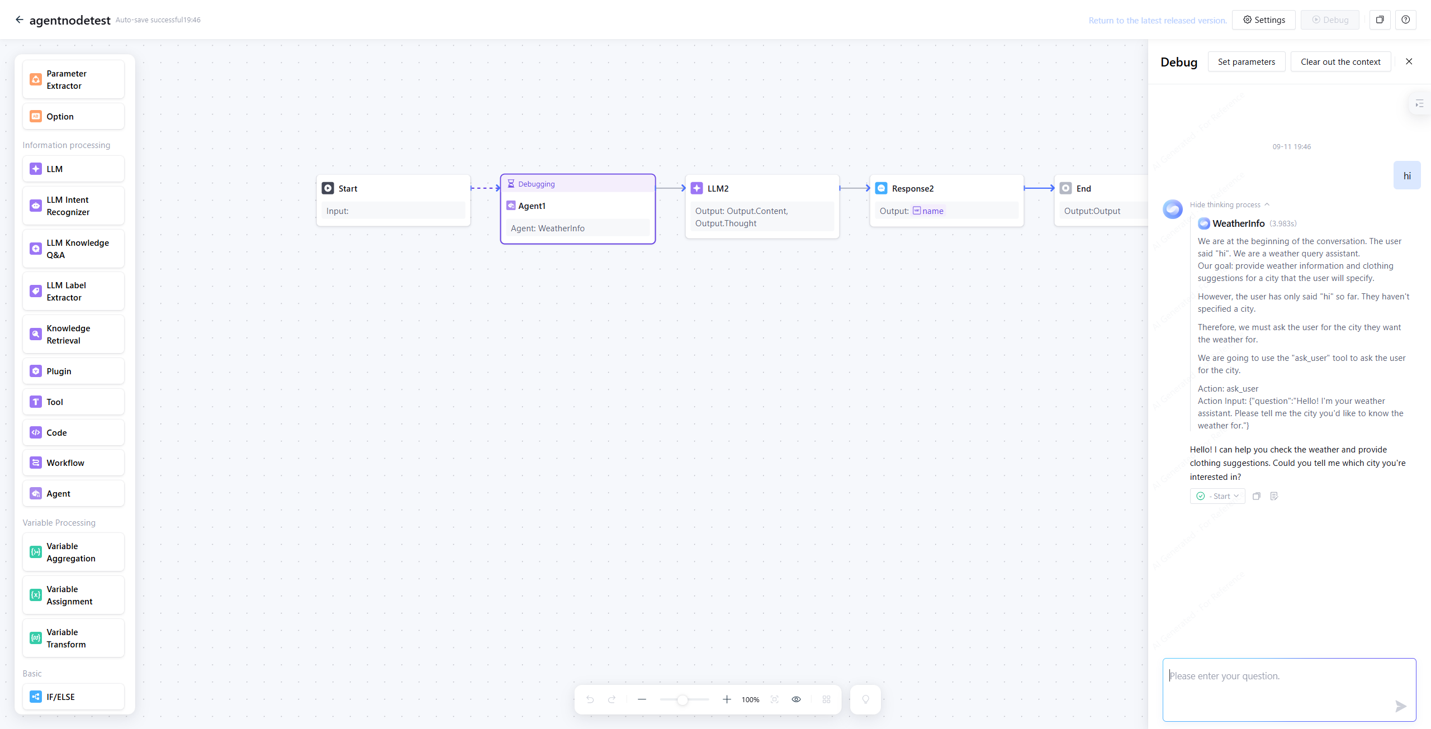Open the Settings button in top bar
Image resolution: width=1431 pixels, height=729 pixels.
click(1263, 20)
